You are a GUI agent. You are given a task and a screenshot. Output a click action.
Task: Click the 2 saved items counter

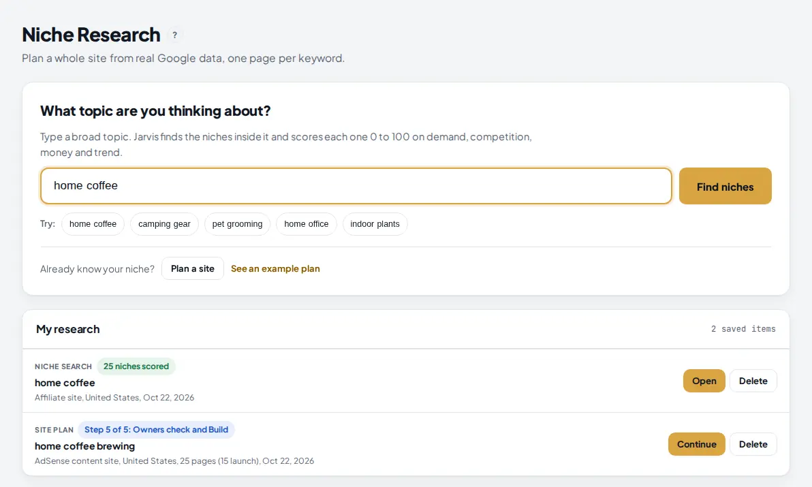click(x=743, y=329)
